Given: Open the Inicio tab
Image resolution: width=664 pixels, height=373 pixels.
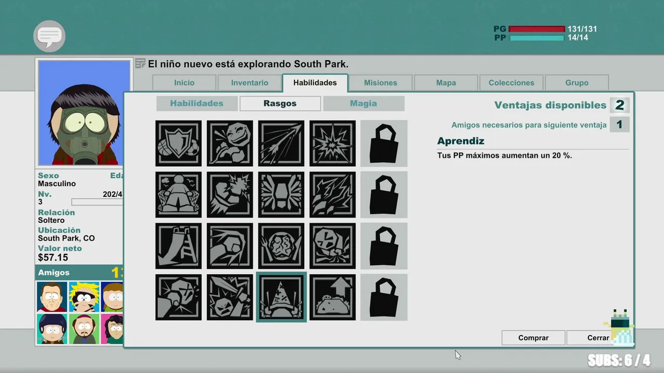Looking at the screenshot, I should tap(184, 83).
